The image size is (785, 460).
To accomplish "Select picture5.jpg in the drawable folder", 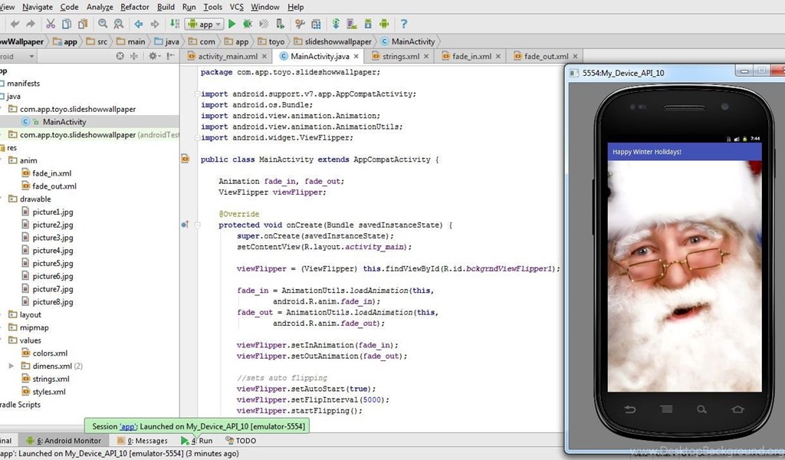I will coord(53,263).
